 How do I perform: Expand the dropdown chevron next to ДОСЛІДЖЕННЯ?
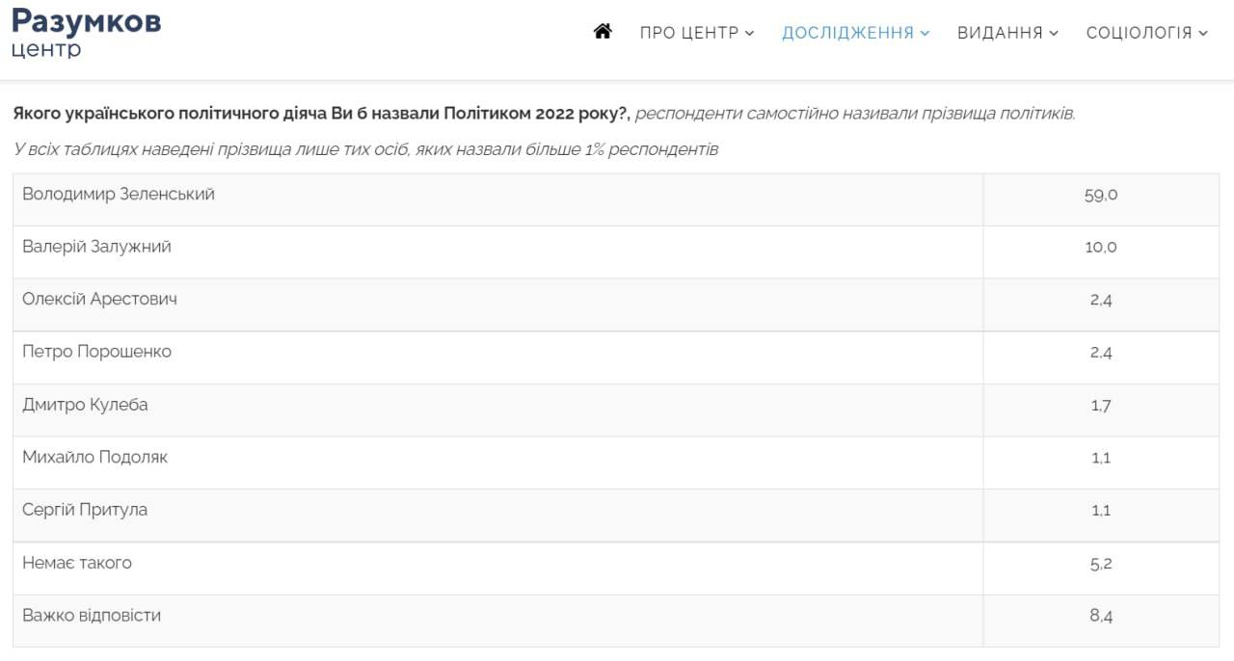pos(925,34)
